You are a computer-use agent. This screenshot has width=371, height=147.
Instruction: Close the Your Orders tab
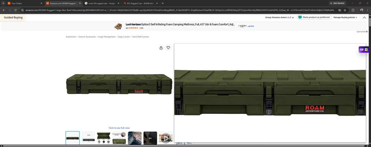click(x=41, y=3)
